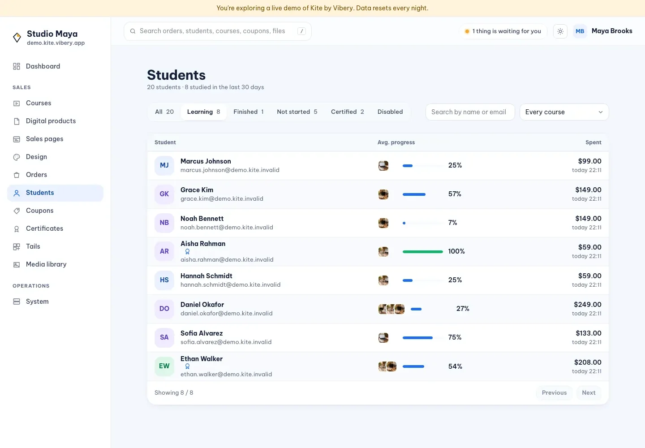Click the Sales pages icon in sidebar
The height and width of the screenshot is (448, 645).
pos(17,139)
